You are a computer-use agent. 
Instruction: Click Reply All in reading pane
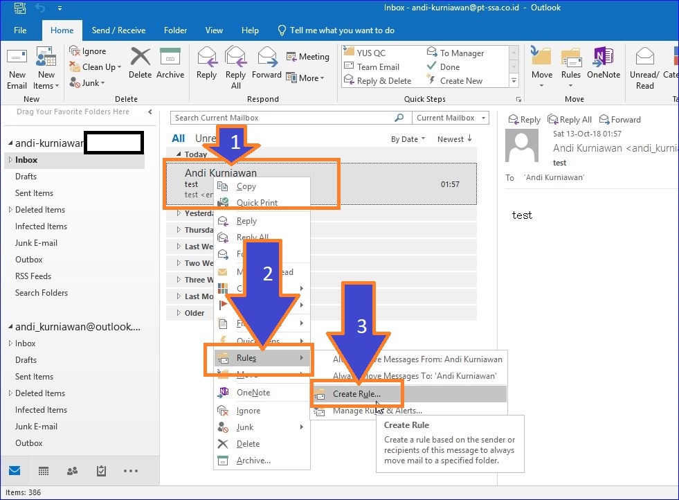[x=570, y=120]
